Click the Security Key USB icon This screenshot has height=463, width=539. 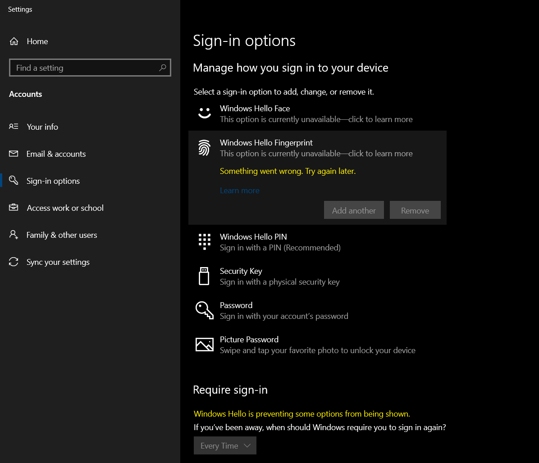point(204,276)
